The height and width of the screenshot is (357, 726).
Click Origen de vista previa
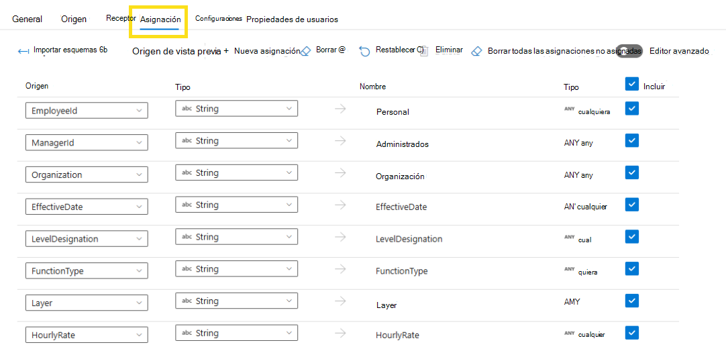pyautogui.click(x=177, y=51)
